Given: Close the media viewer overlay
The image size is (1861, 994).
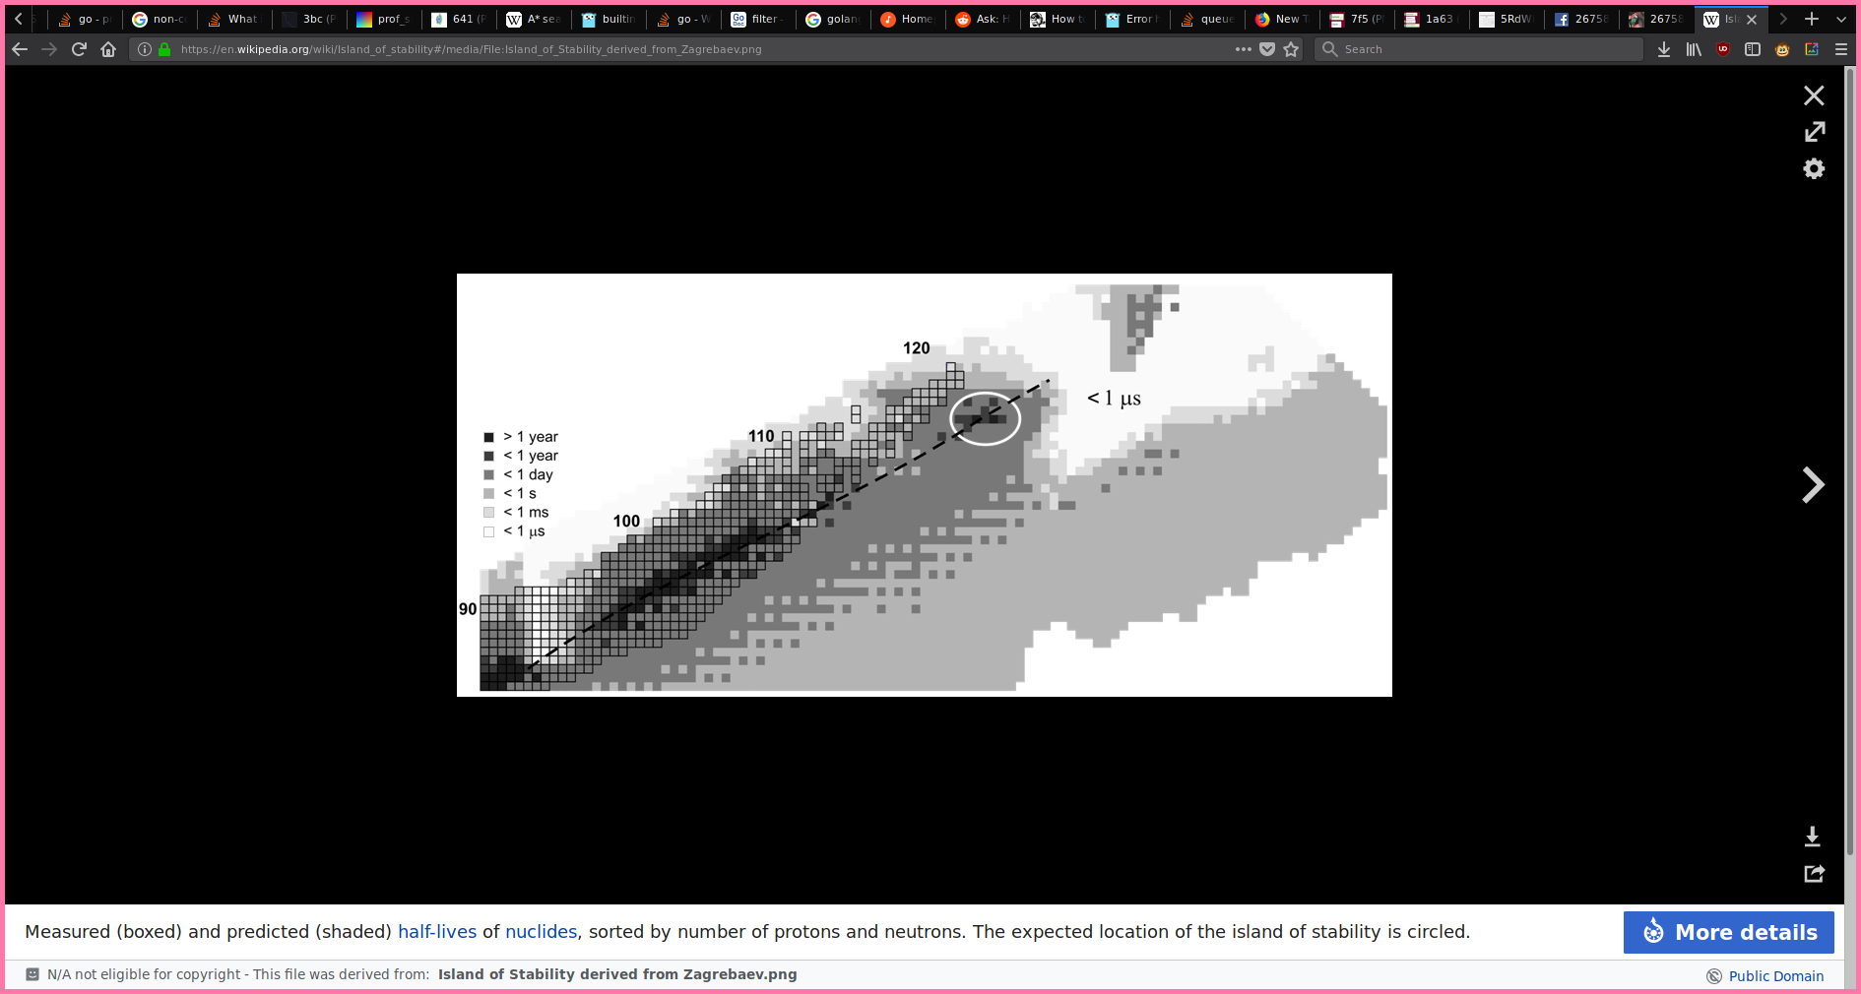Looking at the screenshot, I should pyautogui.click(x=1813, y=95).
